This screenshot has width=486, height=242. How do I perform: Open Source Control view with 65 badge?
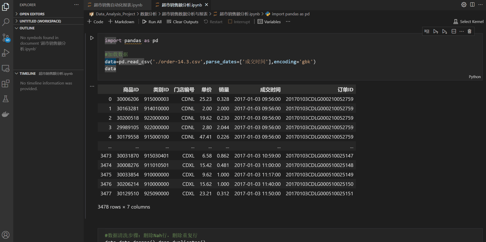pyautogui.click(x=6, y=38)
